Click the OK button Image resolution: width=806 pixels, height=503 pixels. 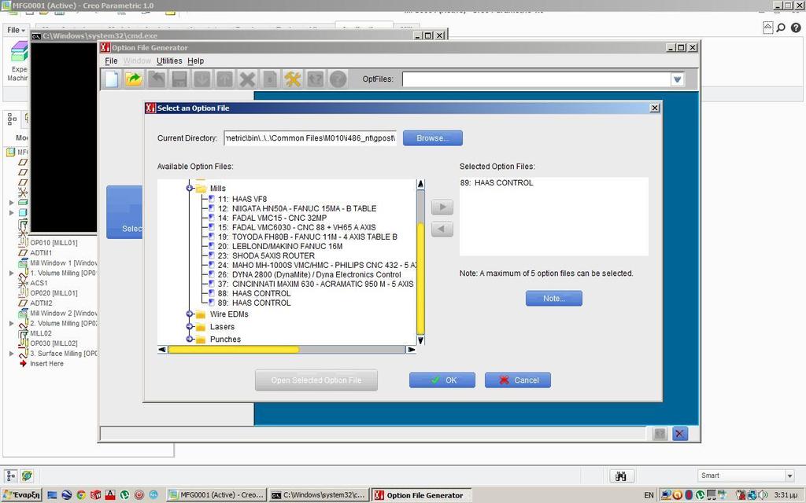click(442, 380)
